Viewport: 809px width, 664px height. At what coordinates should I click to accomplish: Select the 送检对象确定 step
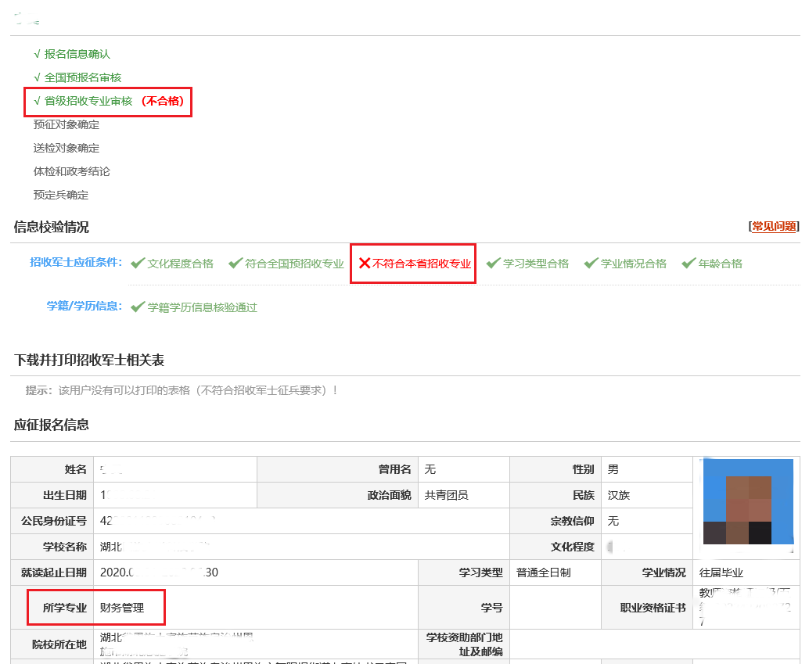point(66,148)
